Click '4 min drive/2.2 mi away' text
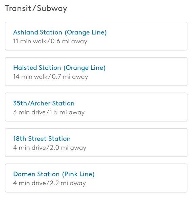The width and height of the screenshot is (192, 199). (x=49, y=183)
